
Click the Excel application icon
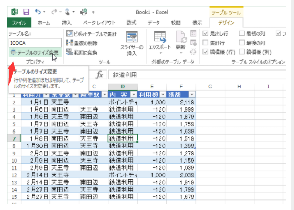[x=14, y=12]
